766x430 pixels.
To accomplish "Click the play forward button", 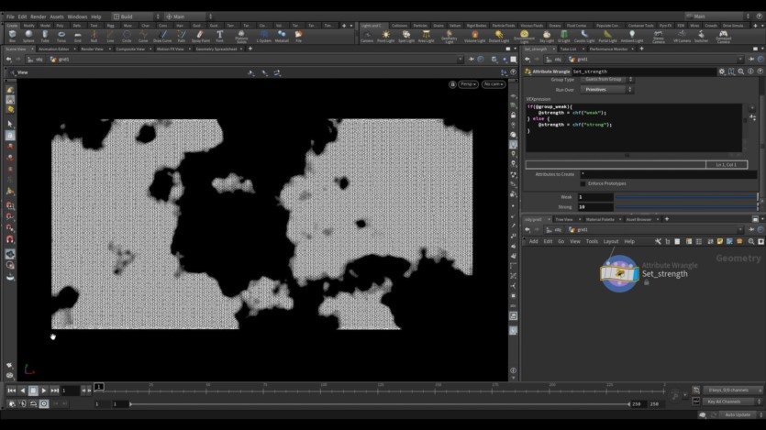I will coord(44,391).
